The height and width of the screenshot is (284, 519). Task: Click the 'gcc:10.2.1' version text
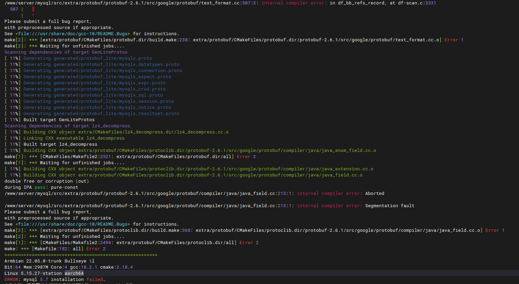[84, 267]
